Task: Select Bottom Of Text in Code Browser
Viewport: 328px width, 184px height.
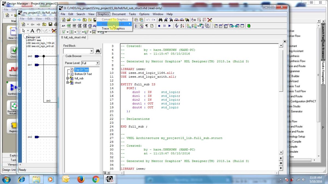Action: 83,74
